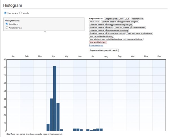Click the "Skogssnäppa" search parameter tag
This screenshot has width=170, height=137.
110,18
